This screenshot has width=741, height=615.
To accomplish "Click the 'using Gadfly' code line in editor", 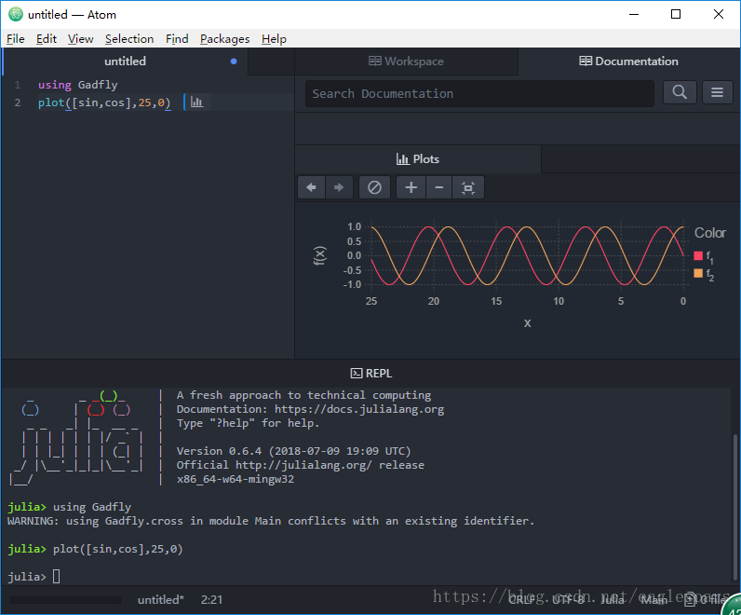I will (x=78, y=85).
